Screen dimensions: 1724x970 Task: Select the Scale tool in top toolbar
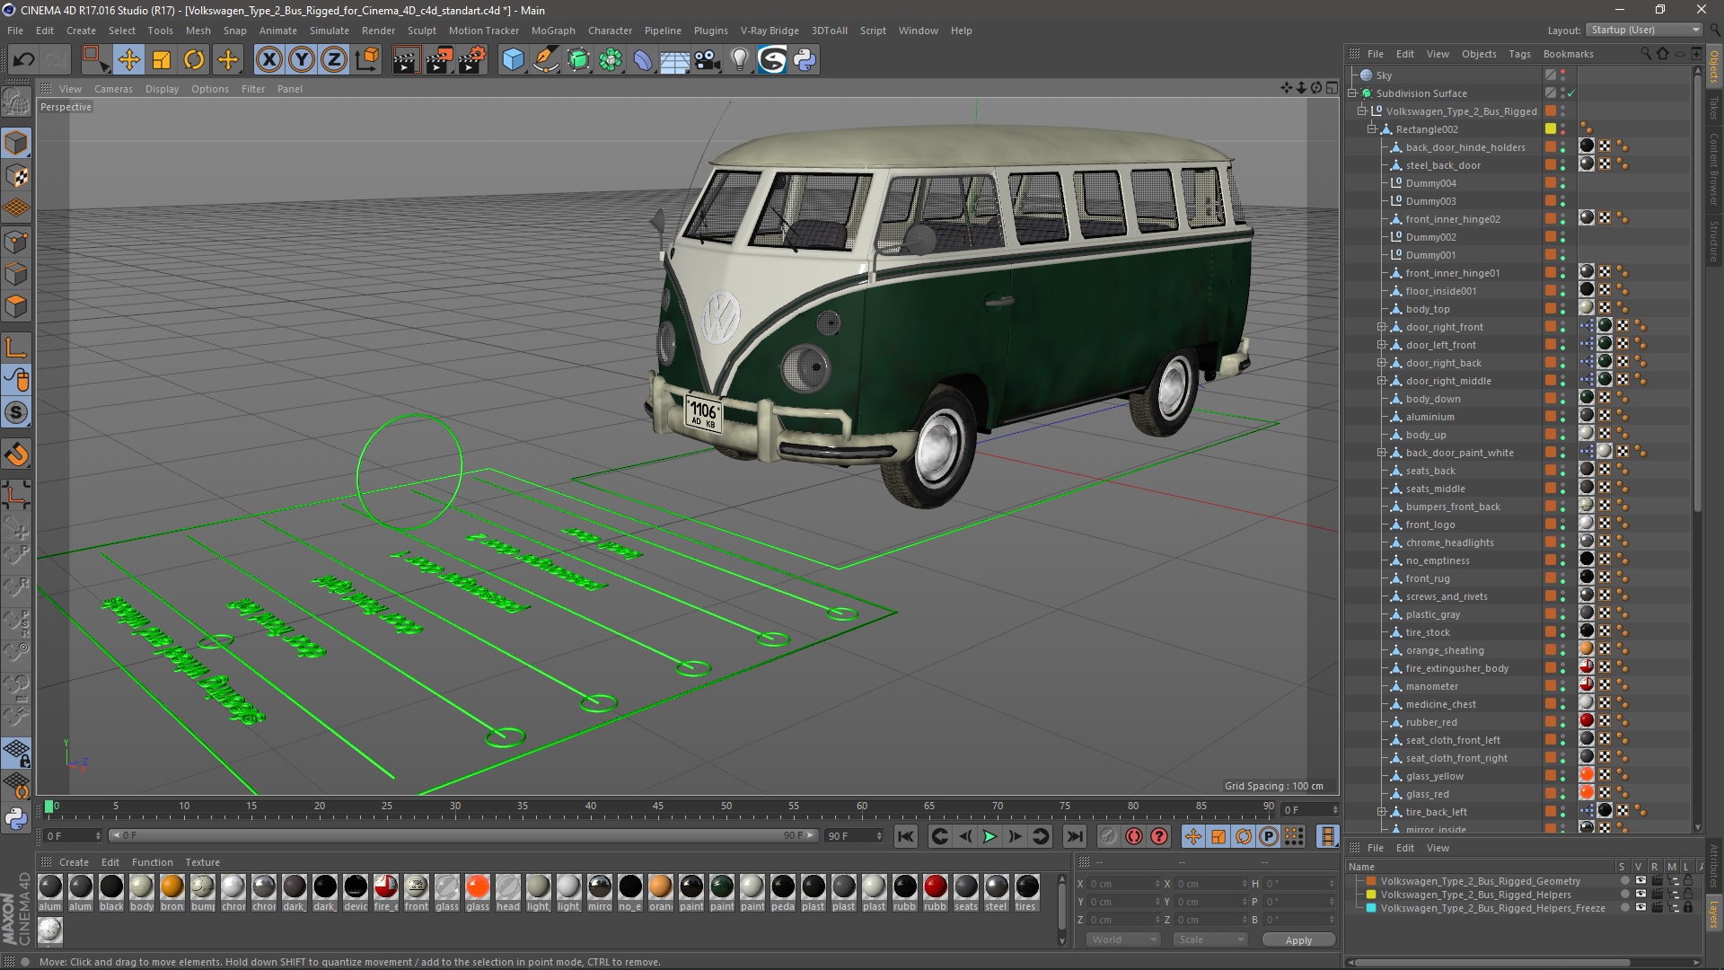pos(162,60)
